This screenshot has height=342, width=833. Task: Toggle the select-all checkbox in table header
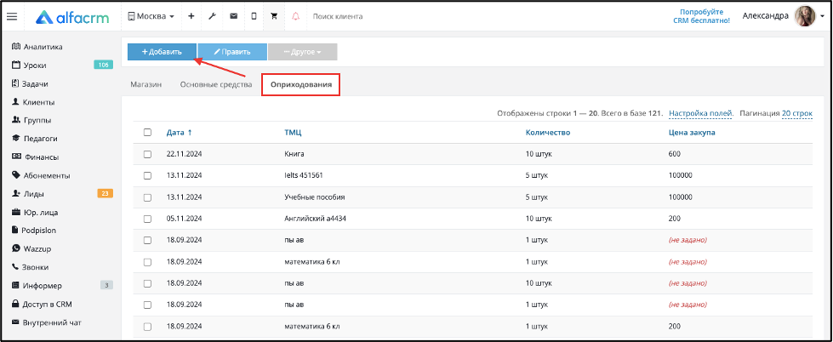(148, 132)
